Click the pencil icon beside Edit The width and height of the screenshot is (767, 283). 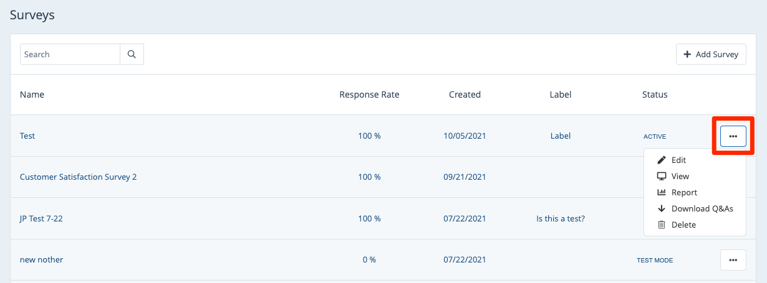coord(662,160)
